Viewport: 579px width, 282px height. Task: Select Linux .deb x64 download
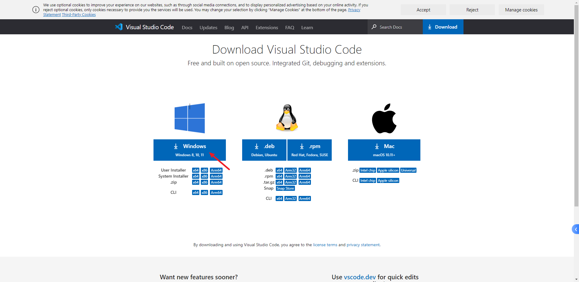pos(279,170)
